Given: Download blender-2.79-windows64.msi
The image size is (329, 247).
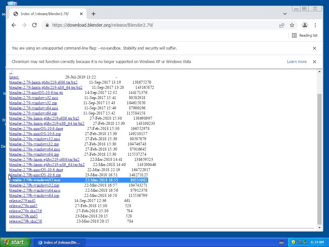Looking at the screenshot, I should (33, 108).
